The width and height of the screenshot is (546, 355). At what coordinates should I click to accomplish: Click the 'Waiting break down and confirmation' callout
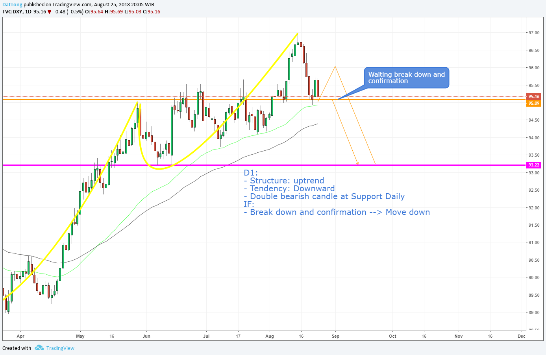[x=407, y=78]
